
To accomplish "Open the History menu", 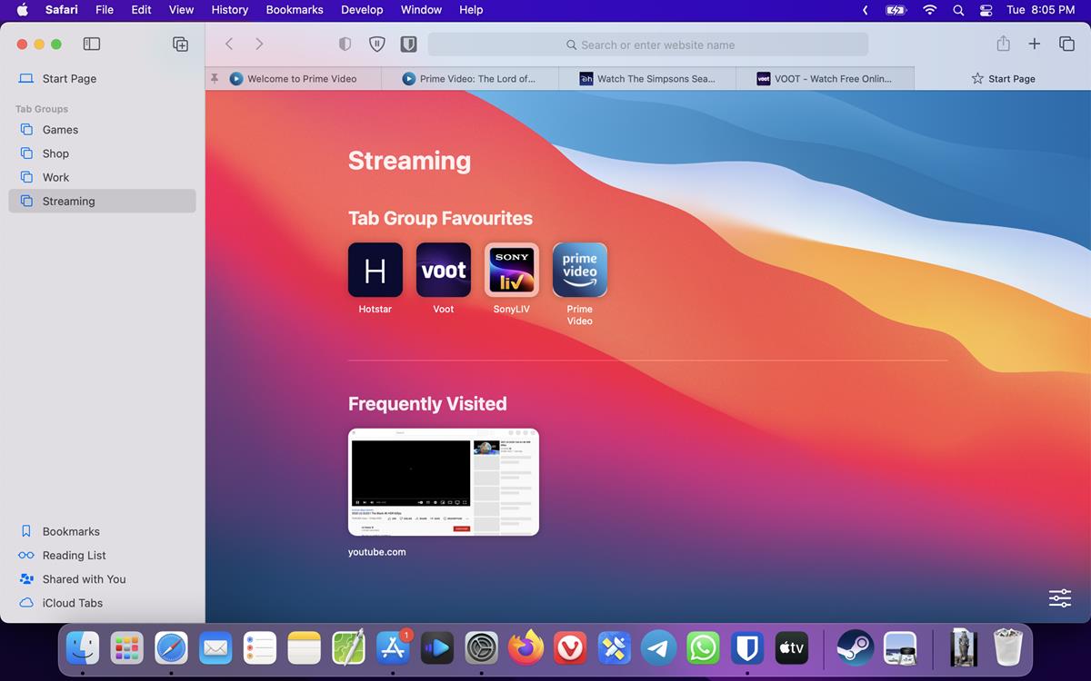I will pos(230,10).
